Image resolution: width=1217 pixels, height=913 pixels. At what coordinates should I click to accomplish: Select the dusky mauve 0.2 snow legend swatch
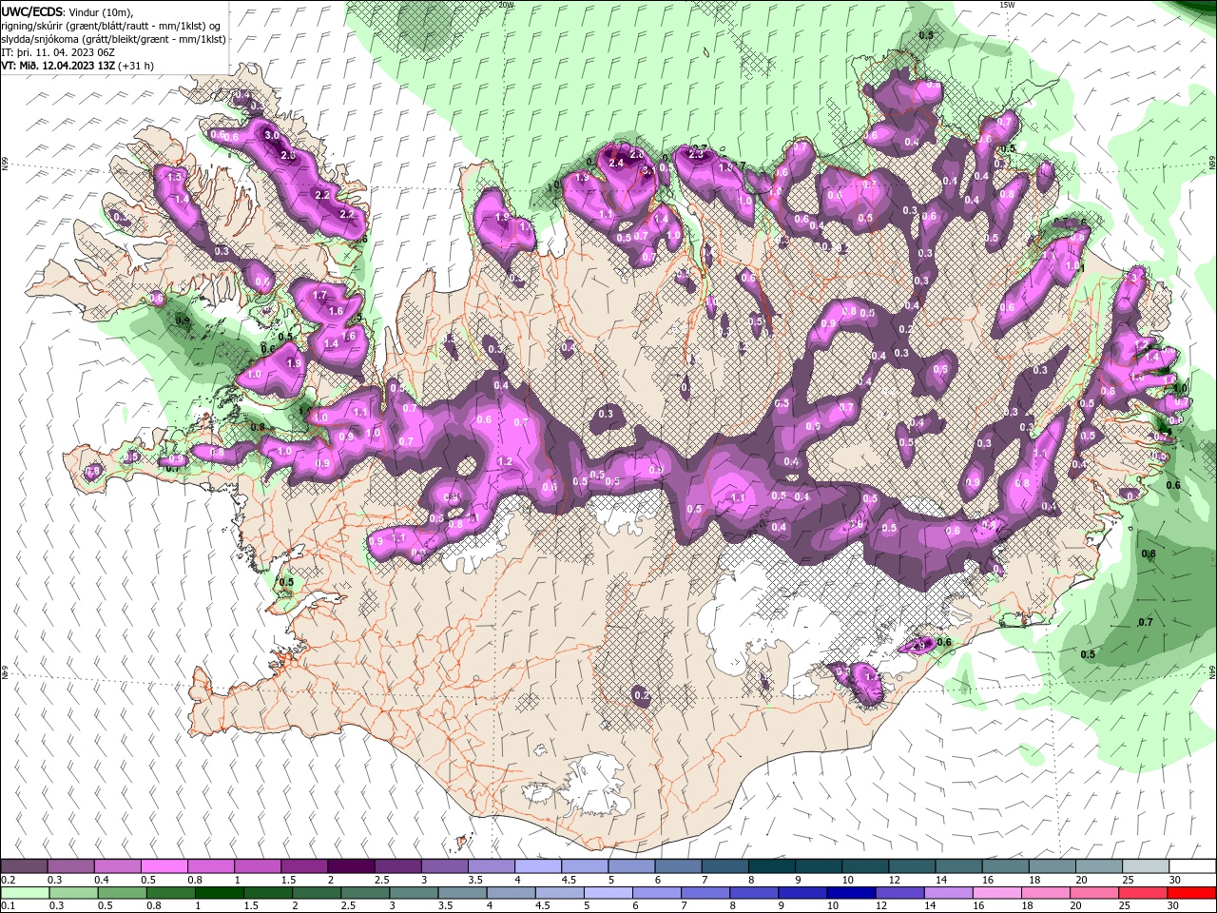click(24, 866)
